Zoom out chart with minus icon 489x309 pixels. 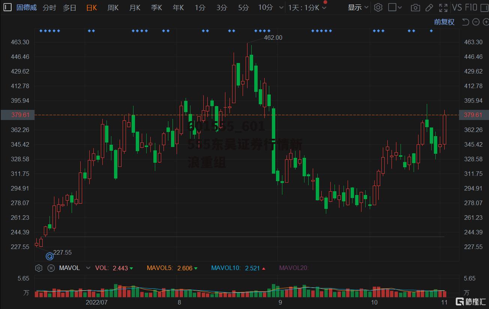tap(475, 22)
